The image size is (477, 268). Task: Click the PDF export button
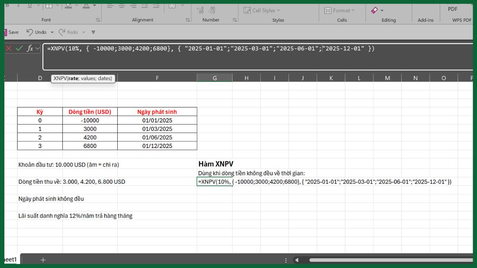(x=452, y=9)
